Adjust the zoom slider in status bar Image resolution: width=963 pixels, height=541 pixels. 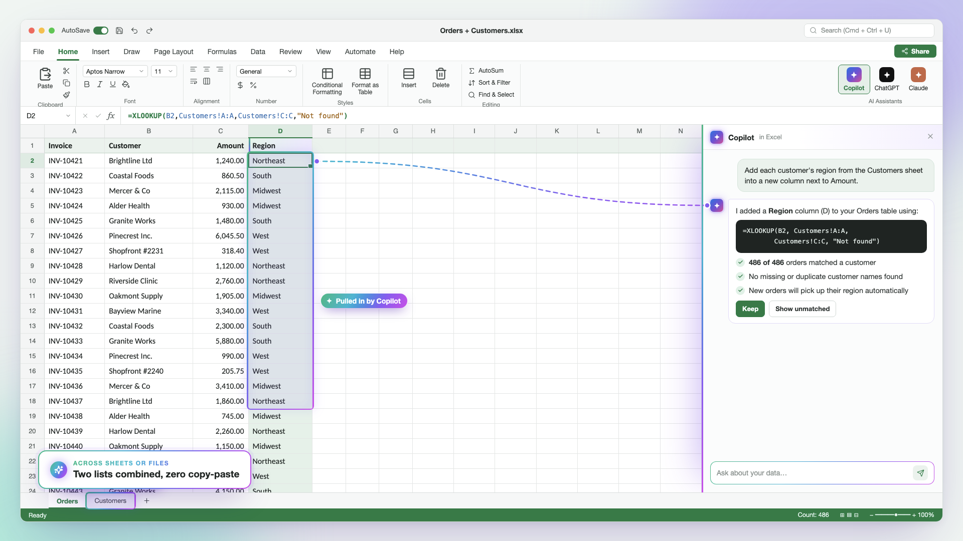(896, 515)
